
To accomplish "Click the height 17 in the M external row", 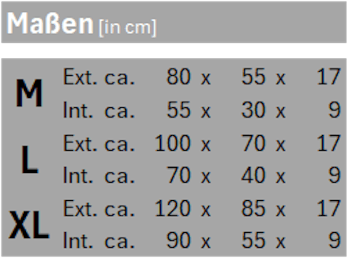I will coord(328,77).
